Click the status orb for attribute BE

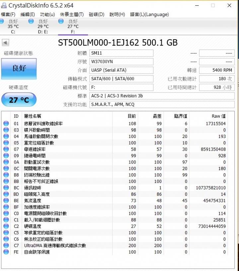click(6, 201)
